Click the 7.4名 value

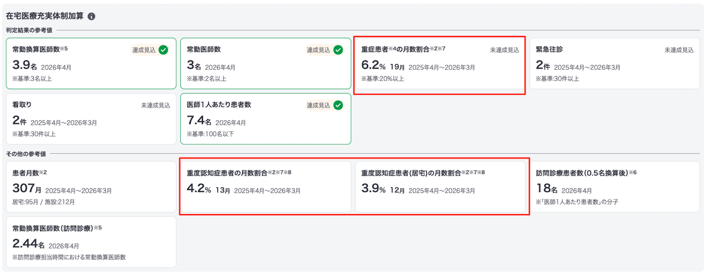pyautogui.click(x=199, y=120)
